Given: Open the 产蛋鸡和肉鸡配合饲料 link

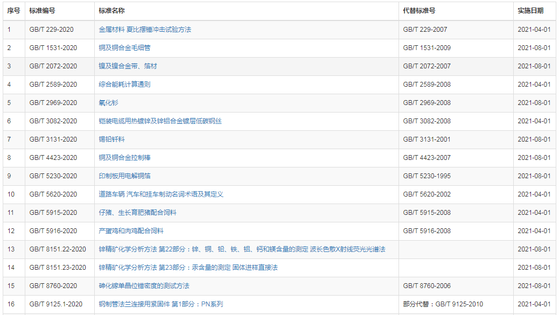Looking at the screenshot, I should tap(131, 231).
